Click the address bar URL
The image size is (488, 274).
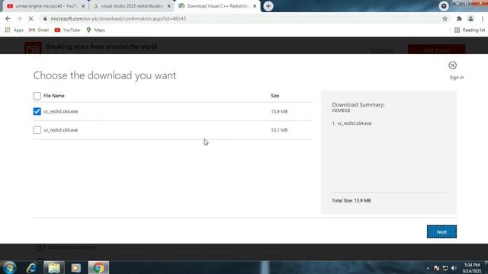point(118,18)
